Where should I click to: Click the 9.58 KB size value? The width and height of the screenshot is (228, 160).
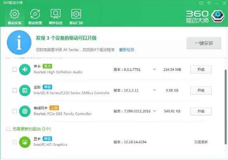coord(172,91)
